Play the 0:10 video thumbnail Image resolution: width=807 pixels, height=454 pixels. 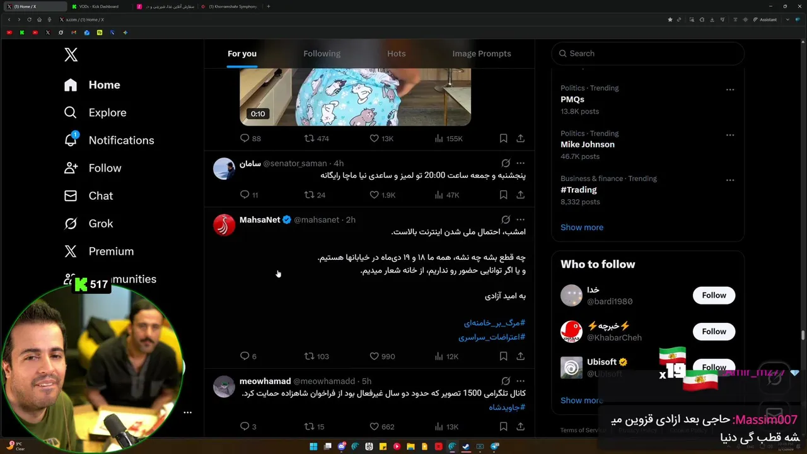355,97
